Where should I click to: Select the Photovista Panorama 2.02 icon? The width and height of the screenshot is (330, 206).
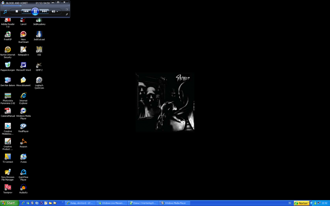tap(8, 98)
